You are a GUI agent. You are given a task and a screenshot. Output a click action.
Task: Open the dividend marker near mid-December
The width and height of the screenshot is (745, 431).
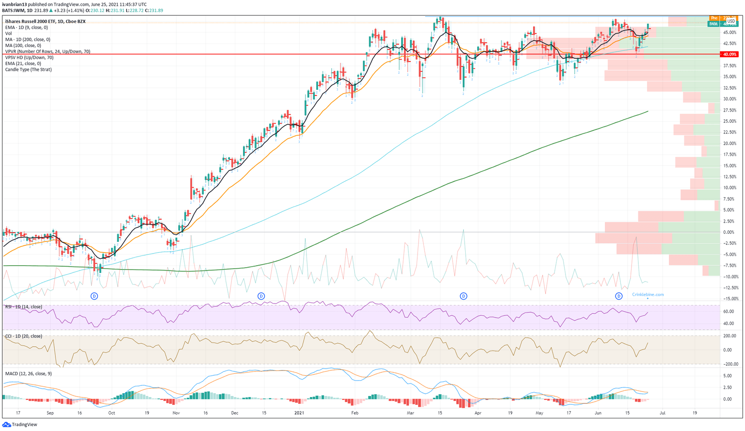(261, 296)
